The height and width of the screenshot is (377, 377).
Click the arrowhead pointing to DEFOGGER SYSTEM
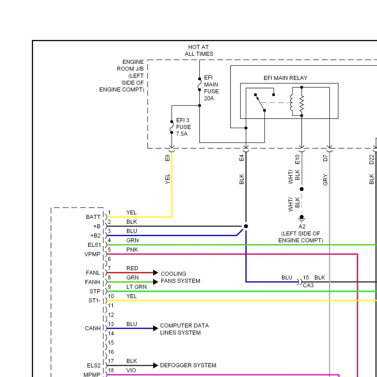point(156,365)
